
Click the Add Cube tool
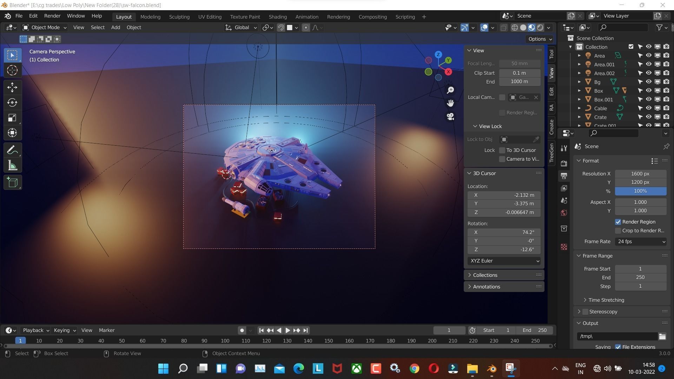pyautogui.click(x=12, y=182)
